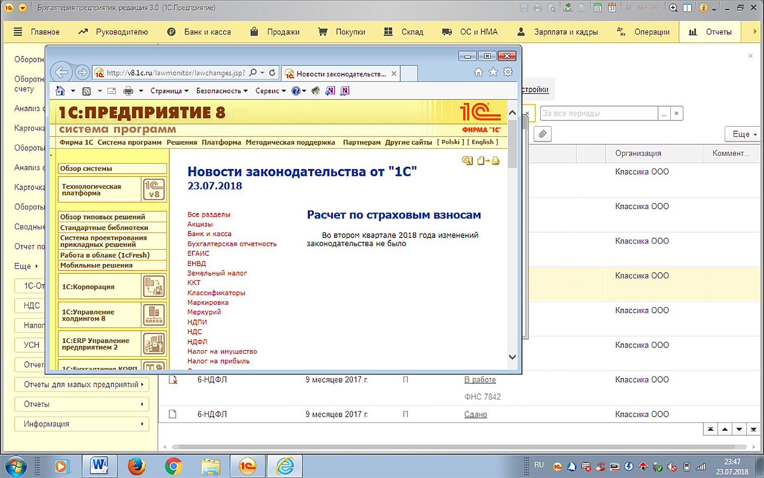Open Firefox from the taskbar

click(136, 466)
